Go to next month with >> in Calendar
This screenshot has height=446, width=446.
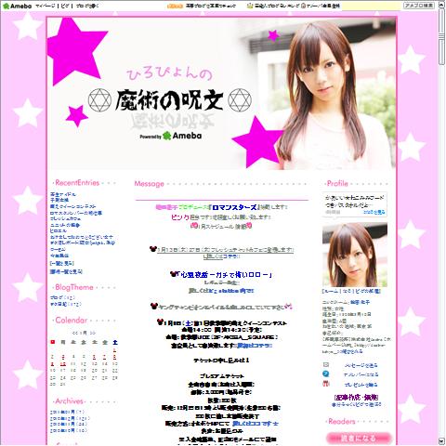(x=93, y=333)
